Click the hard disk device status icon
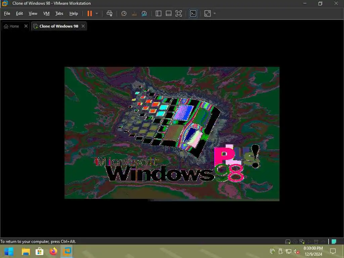This screenshot has height=258, width=344. click(288, 242)
